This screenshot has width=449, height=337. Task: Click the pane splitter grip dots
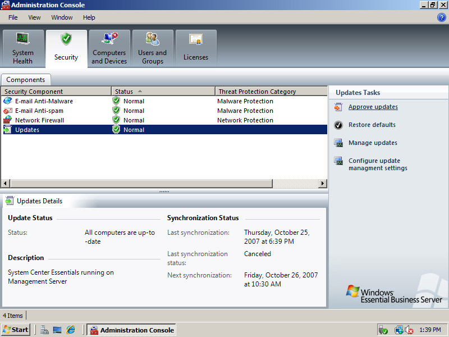[x=164, y=191]
